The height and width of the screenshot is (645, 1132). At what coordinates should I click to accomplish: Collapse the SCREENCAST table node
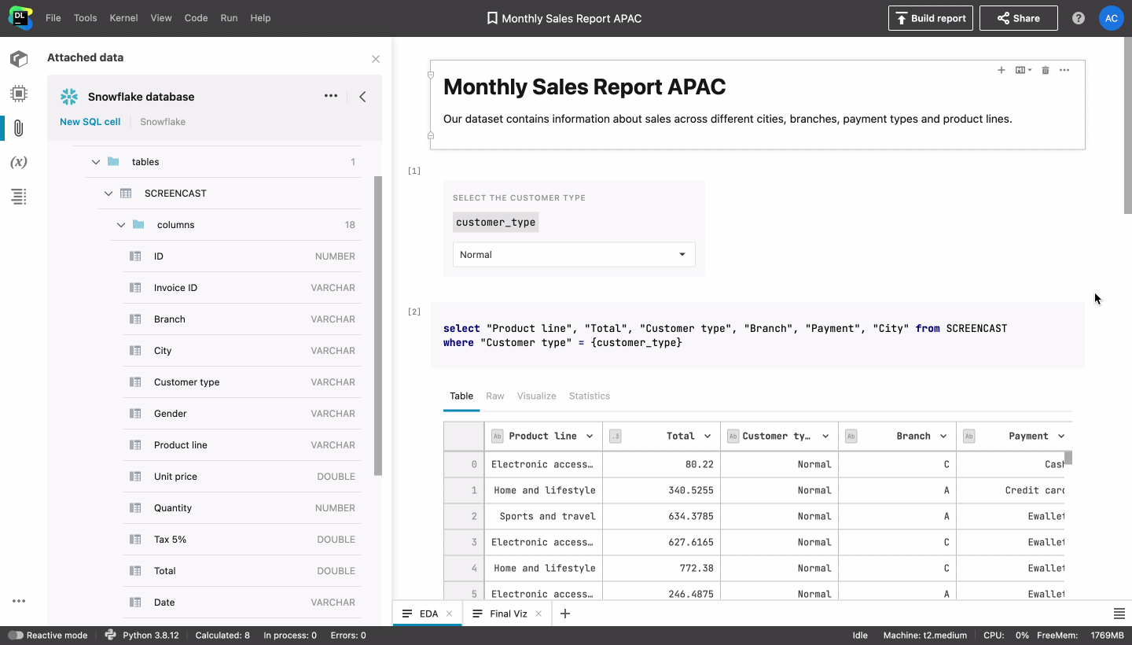coord(108,193)
